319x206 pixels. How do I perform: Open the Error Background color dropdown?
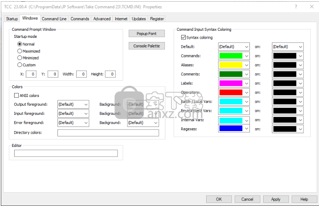point(143,123)
